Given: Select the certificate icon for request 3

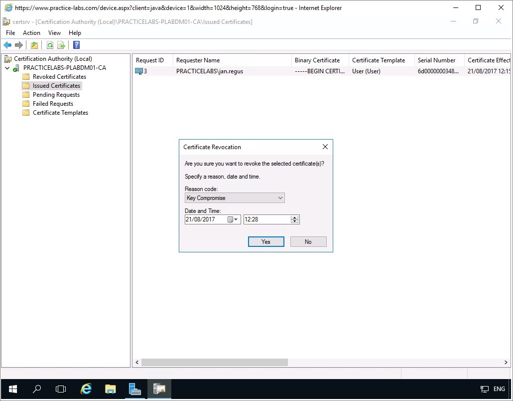Looking at the screenshot, I should [x=139, y=71].
